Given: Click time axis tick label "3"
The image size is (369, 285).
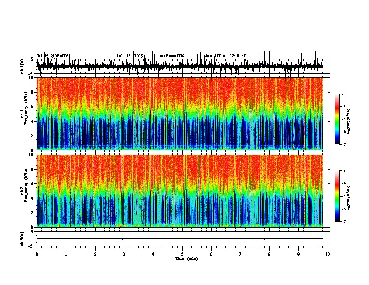Looking at the screenshot, I should (x=124, y=254).
